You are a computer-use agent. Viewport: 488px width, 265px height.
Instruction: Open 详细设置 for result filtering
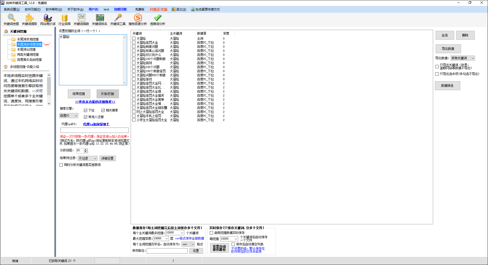tap(108, 158)
